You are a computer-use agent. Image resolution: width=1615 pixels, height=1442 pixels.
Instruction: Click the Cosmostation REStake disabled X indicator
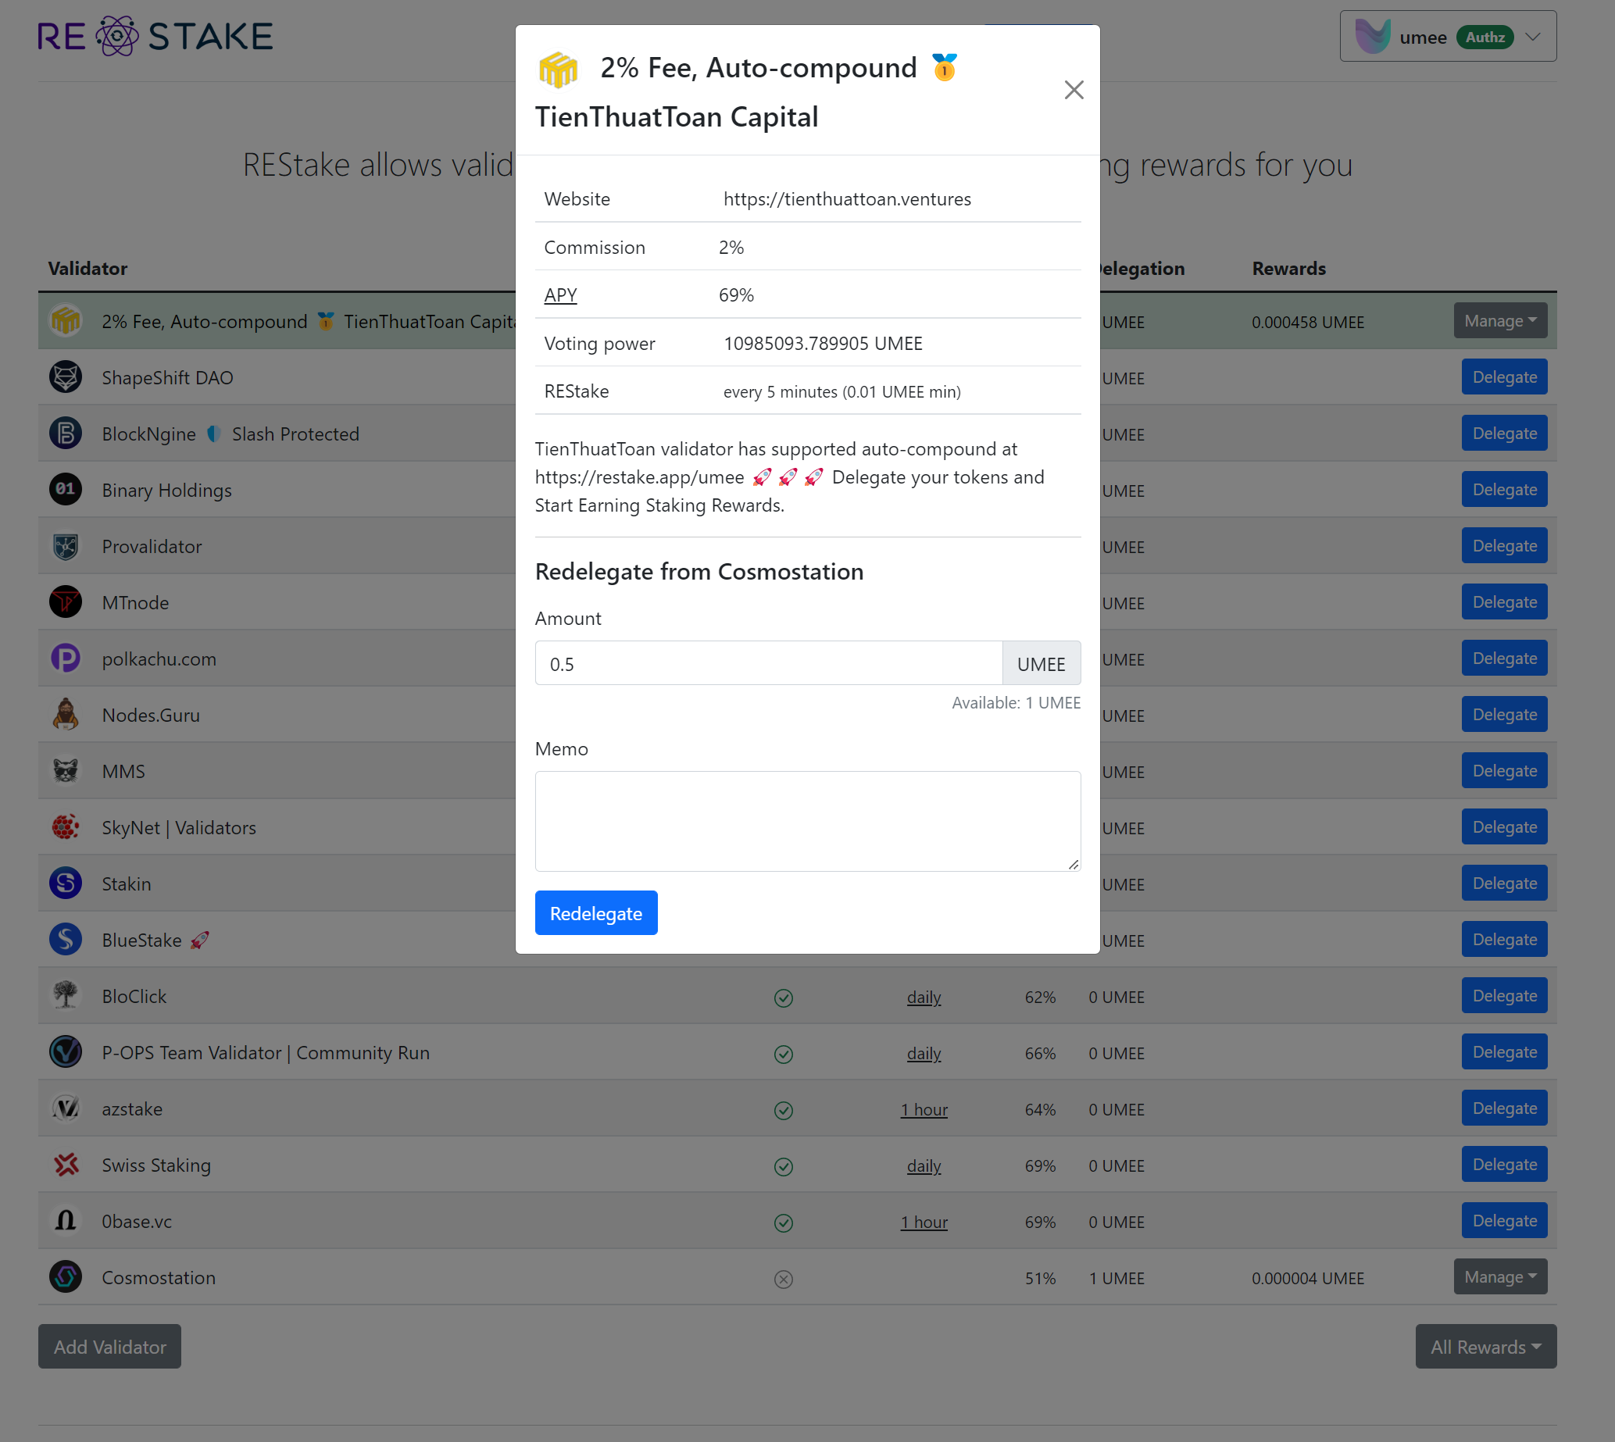point(783,1279)
